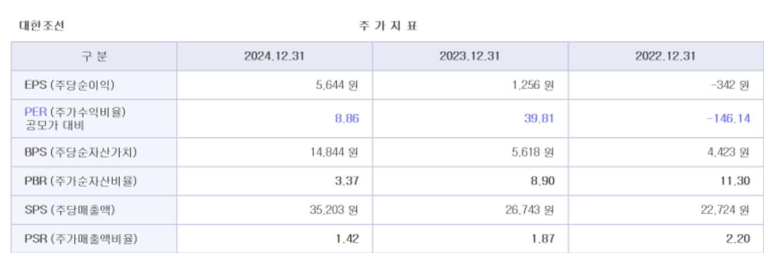The image size is (764, 253).
Task: Click EPS value 5,644 원
Action: [x=336, y=85]
